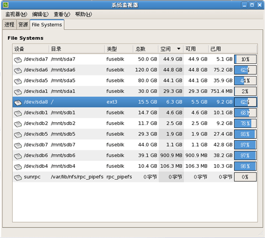This screenshot has width=265, height=238.
Task: Click the disk icon for /dev/sda7
Action: click(18, 60)
